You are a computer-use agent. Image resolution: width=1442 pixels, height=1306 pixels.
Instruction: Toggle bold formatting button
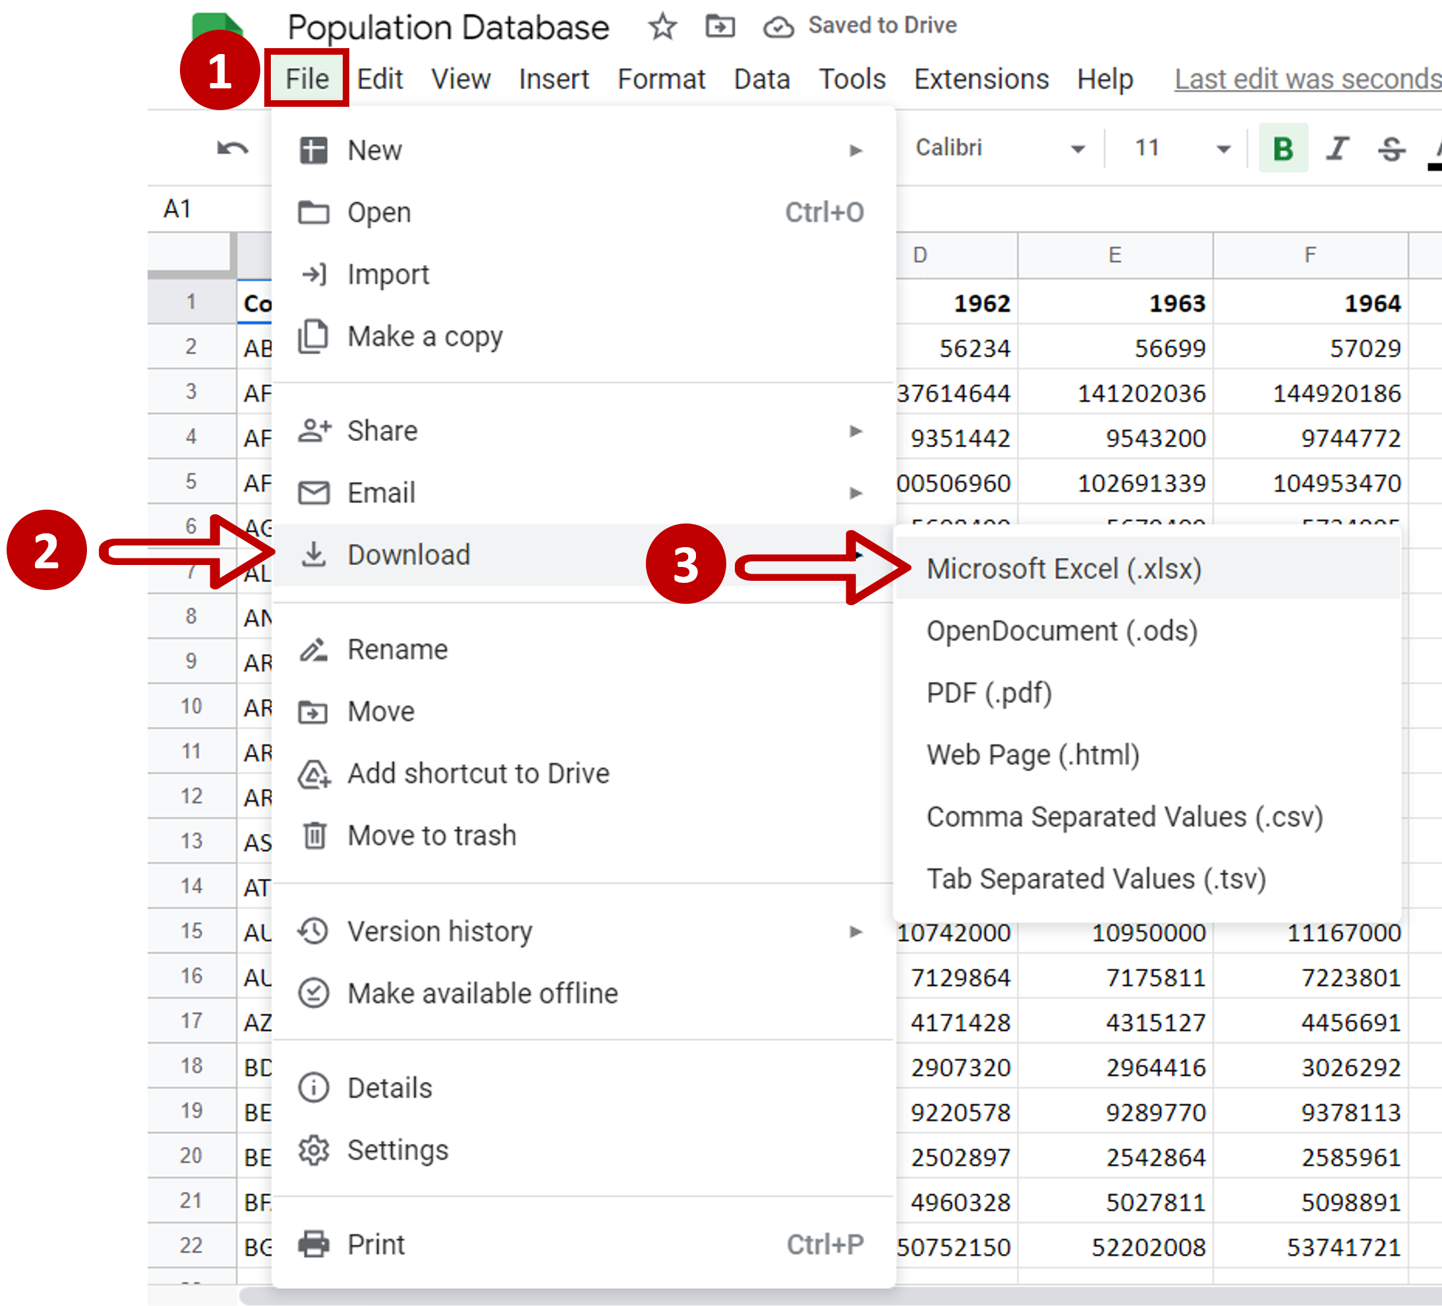pos(1283,148)
